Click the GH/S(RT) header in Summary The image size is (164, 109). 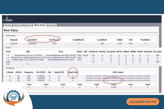[33, 40]
